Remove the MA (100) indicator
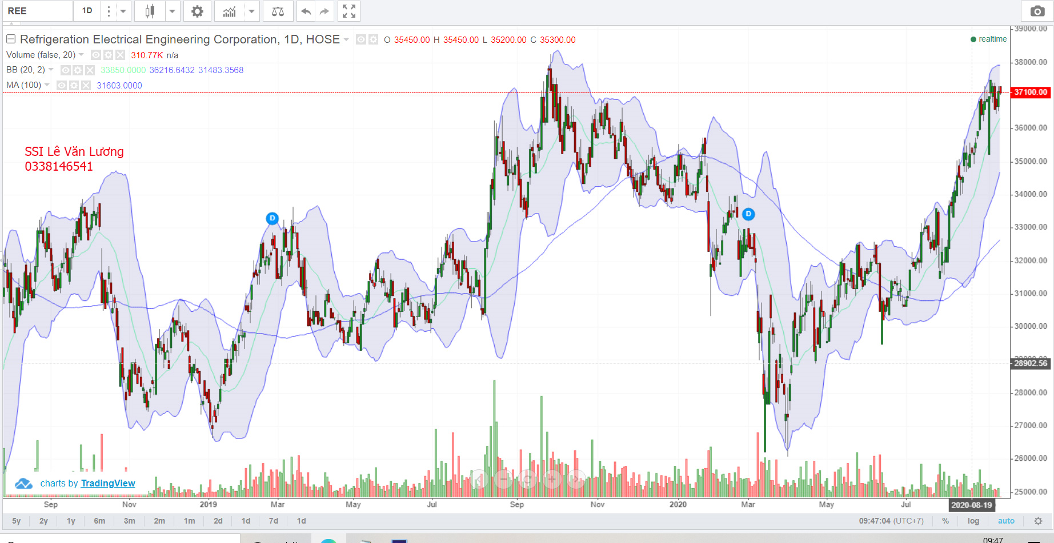The height and width of the screenshot is (543, 1054). 86,85
